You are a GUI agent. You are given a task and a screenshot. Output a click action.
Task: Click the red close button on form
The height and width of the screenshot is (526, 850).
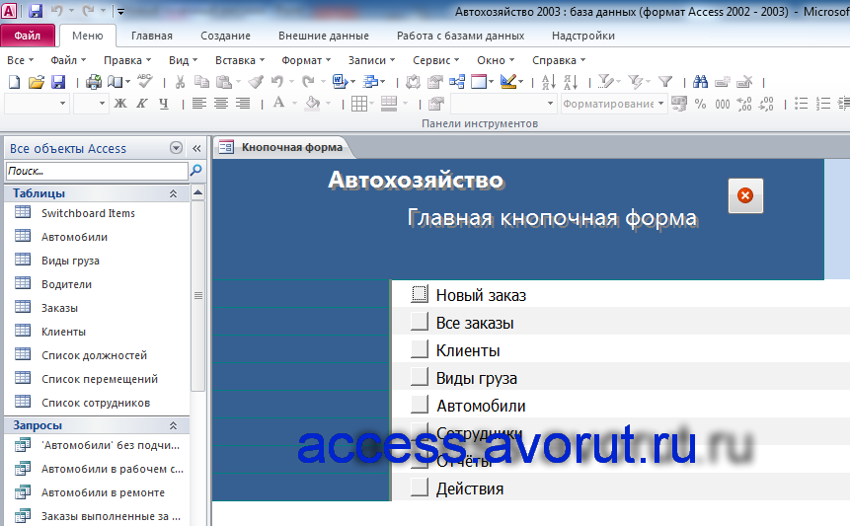tap(745, 195)
